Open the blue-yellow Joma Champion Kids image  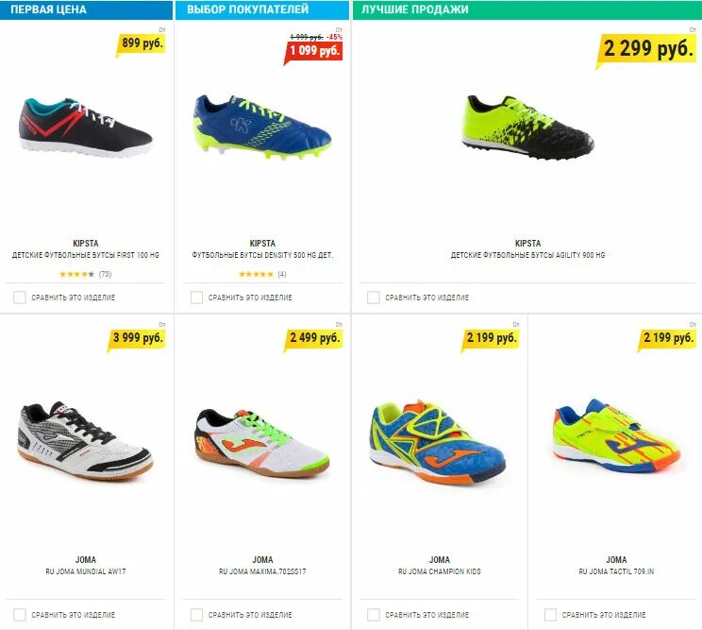pos(439,442)
